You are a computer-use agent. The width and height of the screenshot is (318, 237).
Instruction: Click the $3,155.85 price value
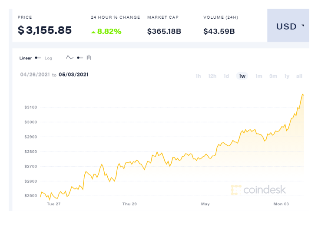pyautogui.click(x=45, y=30)
